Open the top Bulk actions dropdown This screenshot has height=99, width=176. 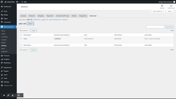24,31
